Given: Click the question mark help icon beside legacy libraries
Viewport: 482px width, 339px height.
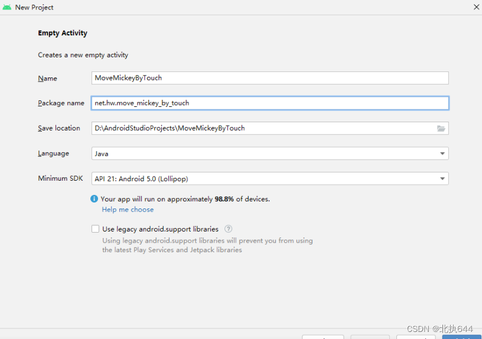Looking at the screenshot, I should (228, 229).
